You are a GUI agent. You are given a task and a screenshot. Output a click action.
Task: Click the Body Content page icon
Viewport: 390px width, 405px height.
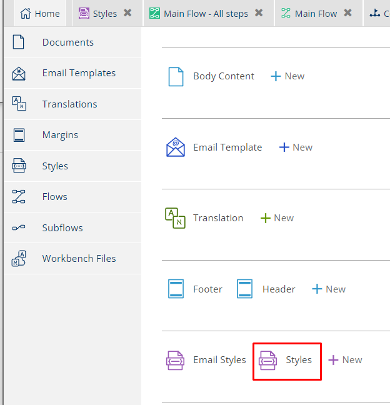[x=176, y=76]
